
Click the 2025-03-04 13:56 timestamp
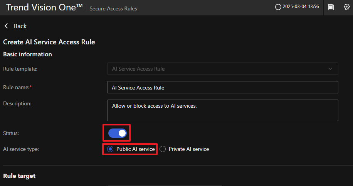(301, 7)
